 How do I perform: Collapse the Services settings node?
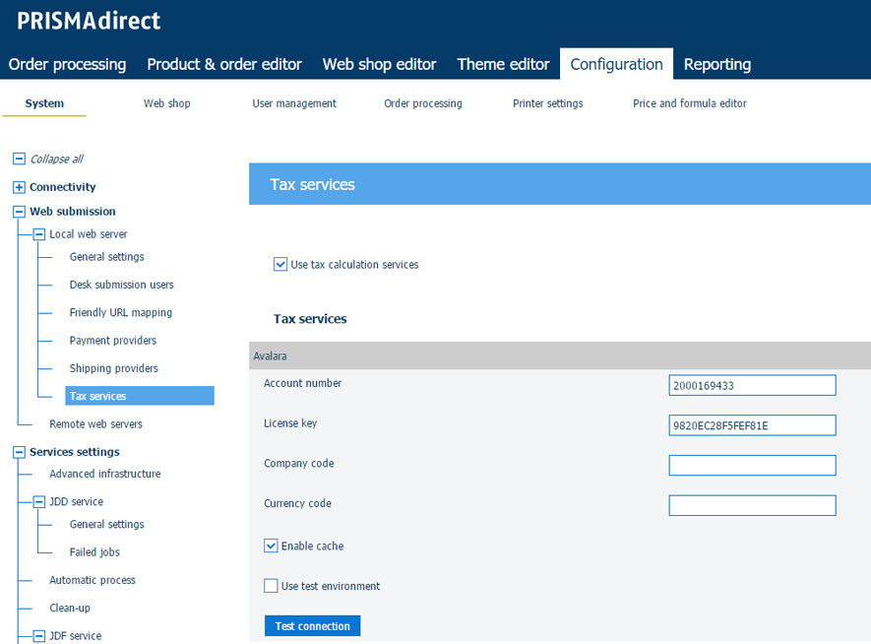coord(19,452)
